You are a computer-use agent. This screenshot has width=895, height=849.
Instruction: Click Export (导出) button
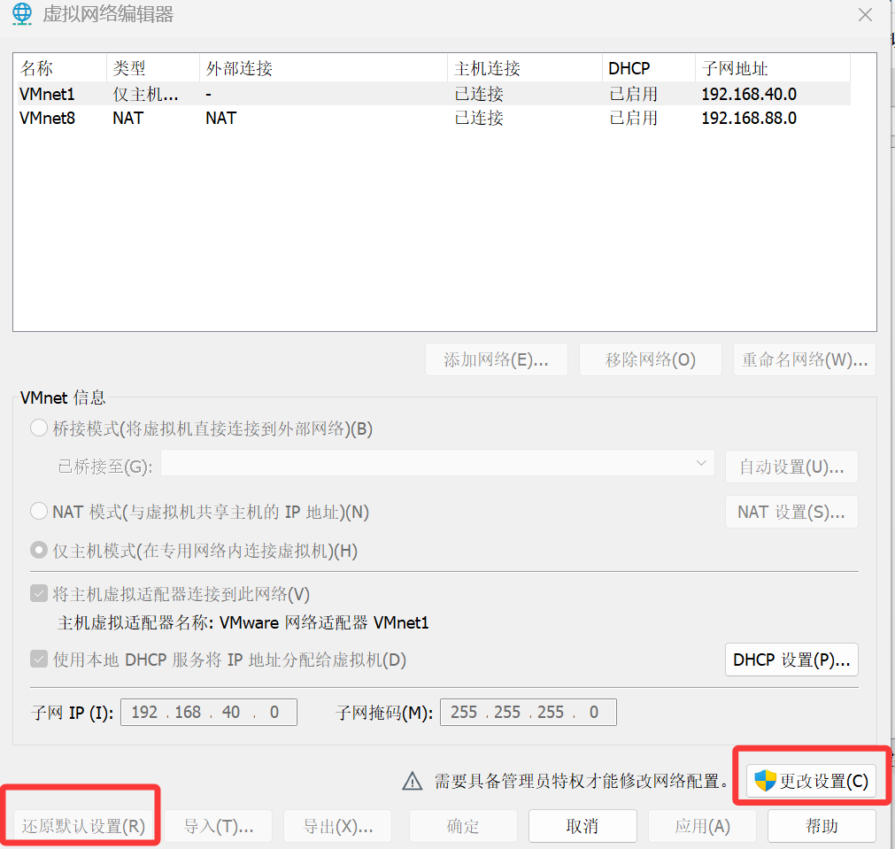[338, 826]
